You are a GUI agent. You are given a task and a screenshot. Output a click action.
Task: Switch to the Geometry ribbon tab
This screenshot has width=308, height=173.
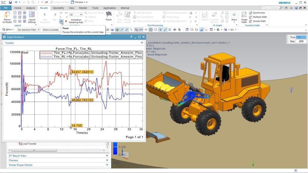[x=58, y=8]
